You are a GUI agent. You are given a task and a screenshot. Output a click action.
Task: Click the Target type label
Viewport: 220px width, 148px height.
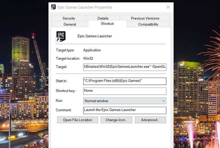pyautogui.click(x=65, y=50)
